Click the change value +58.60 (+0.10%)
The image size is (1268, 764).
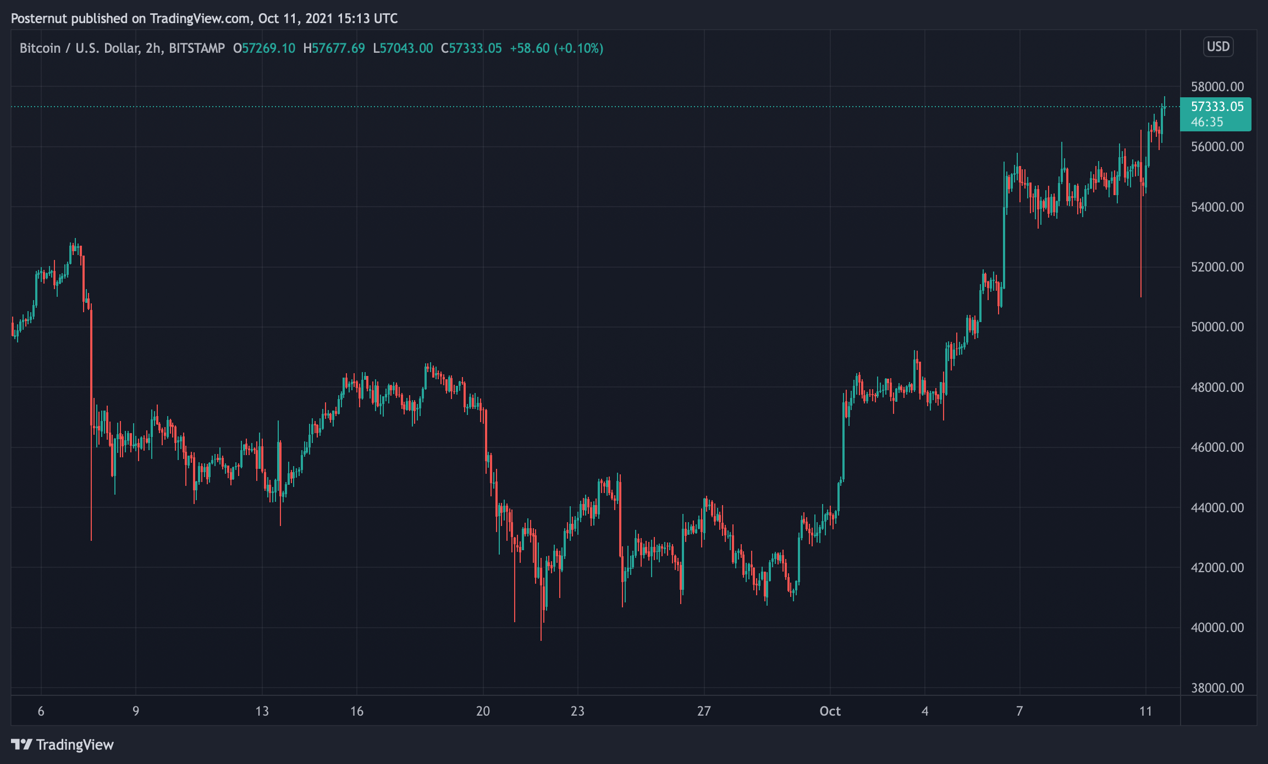(x=556, y=48)
